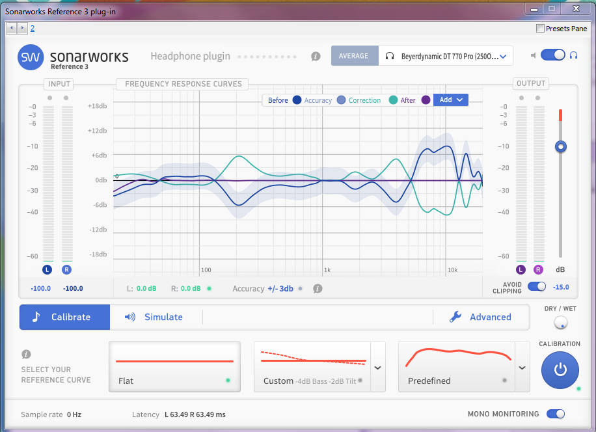Click the speaker icon beside the output switch
The width and height of the screenshot is (596, 432).
click(534, 55)
